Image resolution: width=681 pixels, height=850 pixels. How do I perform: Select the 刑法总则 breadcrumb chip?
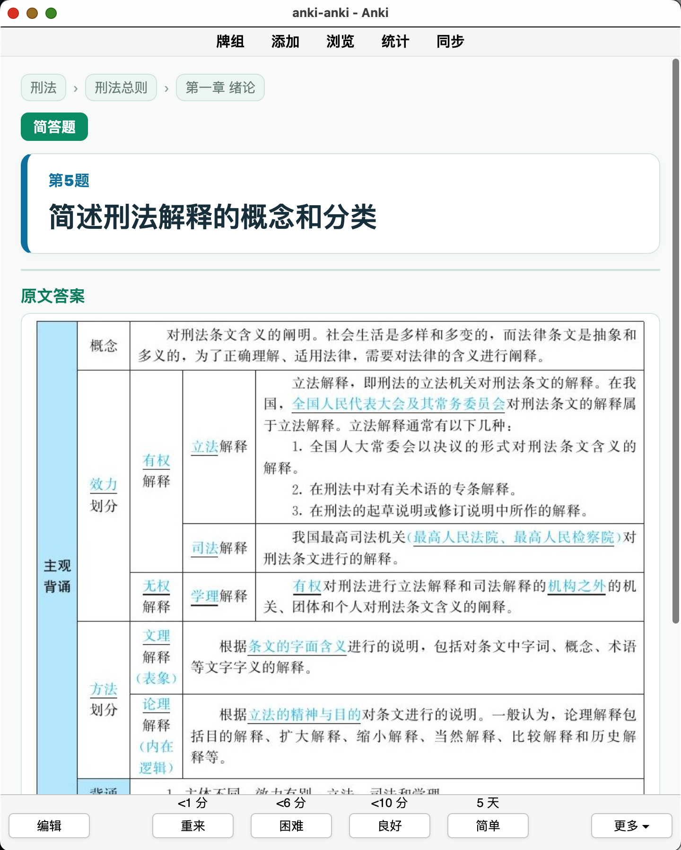coord(121,87)
